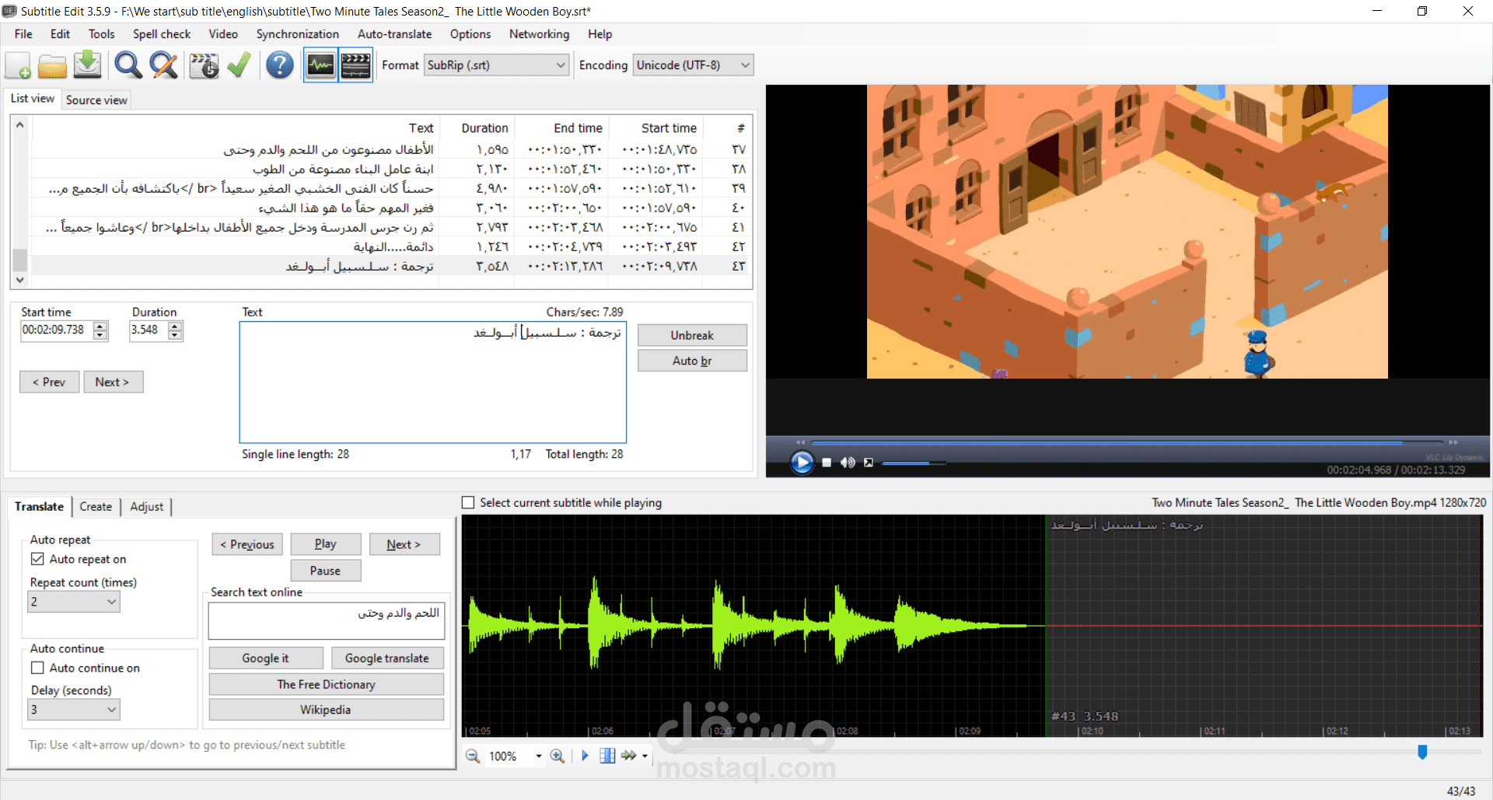Click Google translate button
The width and height of the screenshot is (1493, 800).
click(387, 659)
